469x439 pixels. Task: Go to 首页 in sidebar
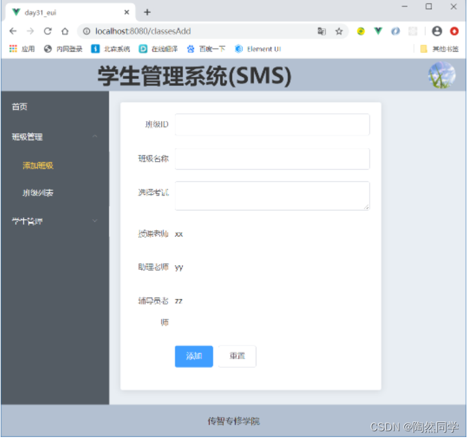point(55,107)
